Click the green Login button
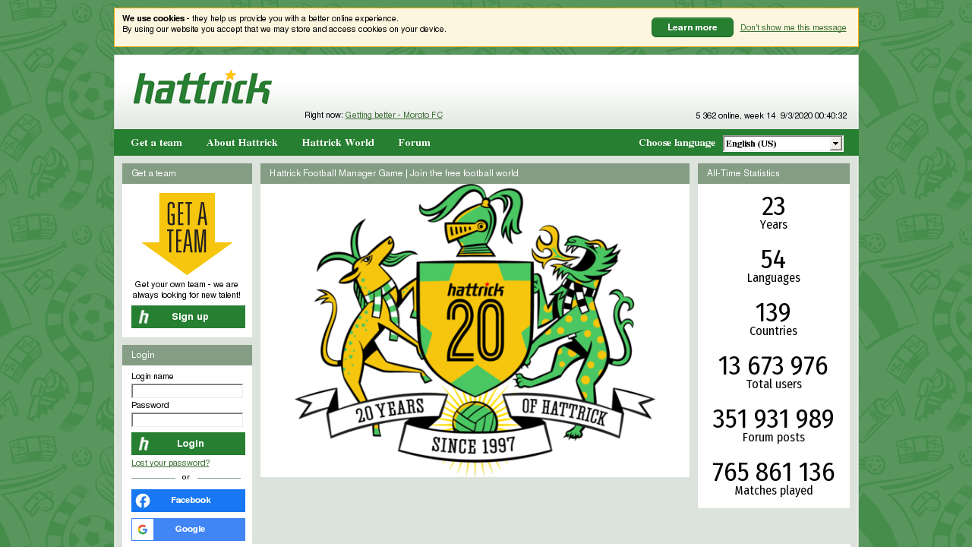972x547 pixels. tap(188, 444)
